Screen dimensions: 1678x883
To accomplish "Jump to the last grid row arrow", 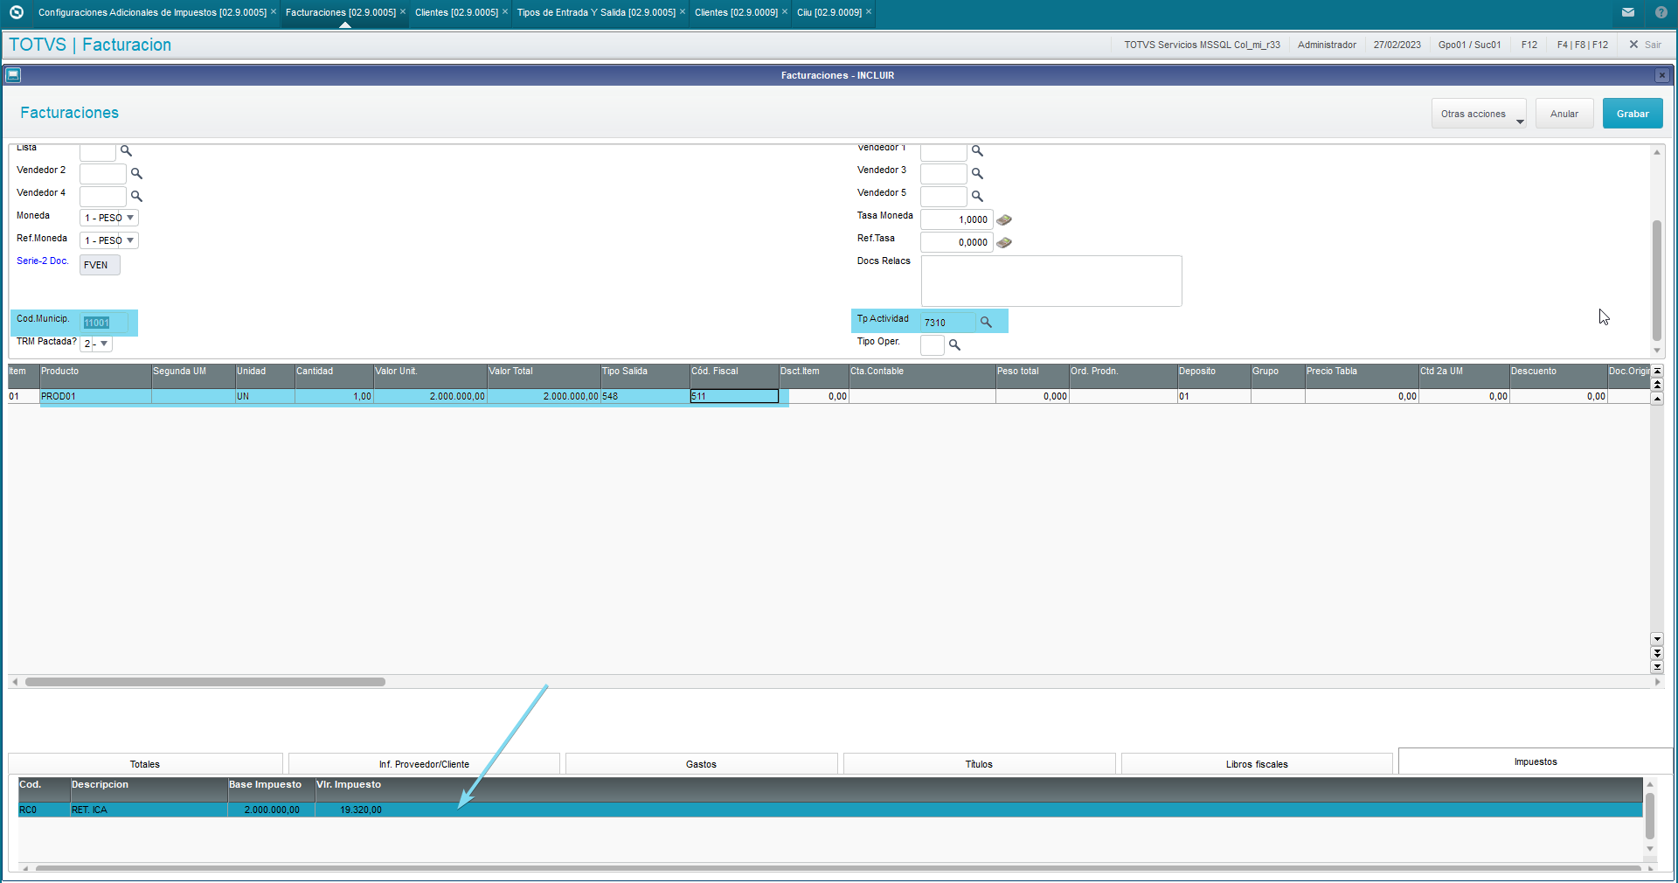I will click(x=1657, y=667).
